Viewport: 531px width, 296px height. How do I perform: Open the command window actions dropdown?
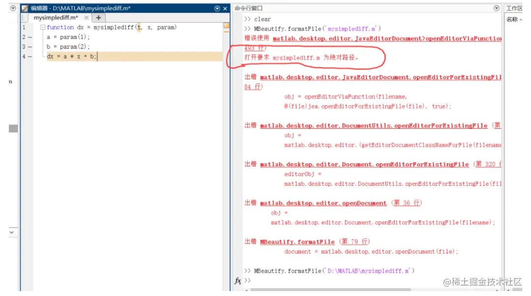[497, 8]
